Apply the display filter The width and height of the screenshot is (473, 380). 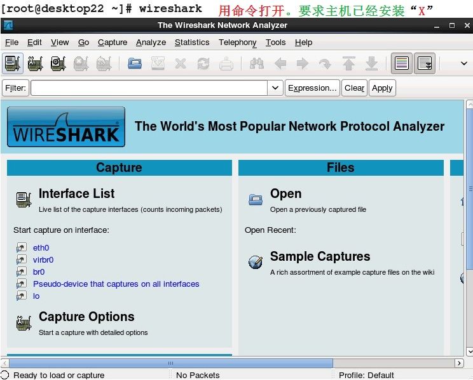pyautogui.click(x=382, y=88)
